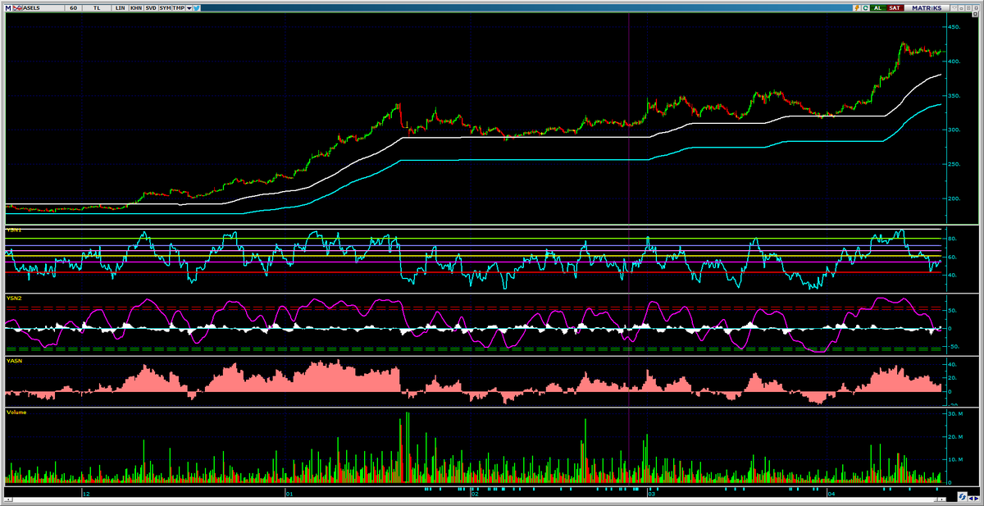Click the 04 month label on time axis
The height and width of the screenshot is (506, 984).
coord(831,494)
